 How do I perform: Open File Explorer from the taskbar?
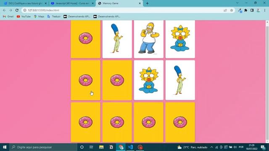[x=101, y=147]
